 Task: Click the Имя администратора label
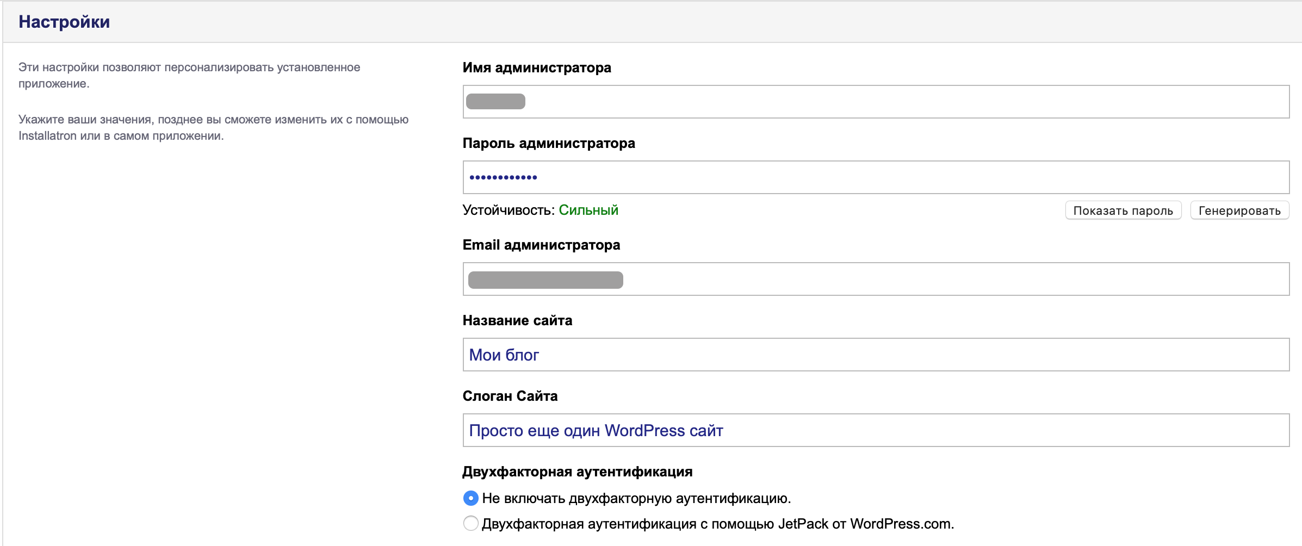(536, 67)
